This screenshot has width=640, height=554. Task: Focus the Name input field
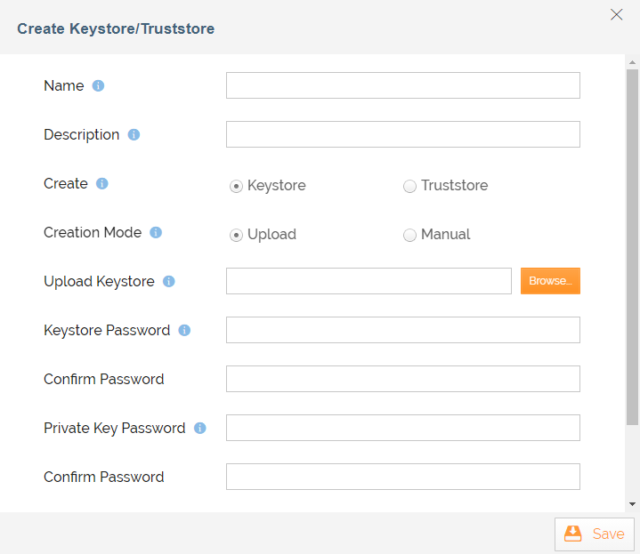click(x=402, y=85)
